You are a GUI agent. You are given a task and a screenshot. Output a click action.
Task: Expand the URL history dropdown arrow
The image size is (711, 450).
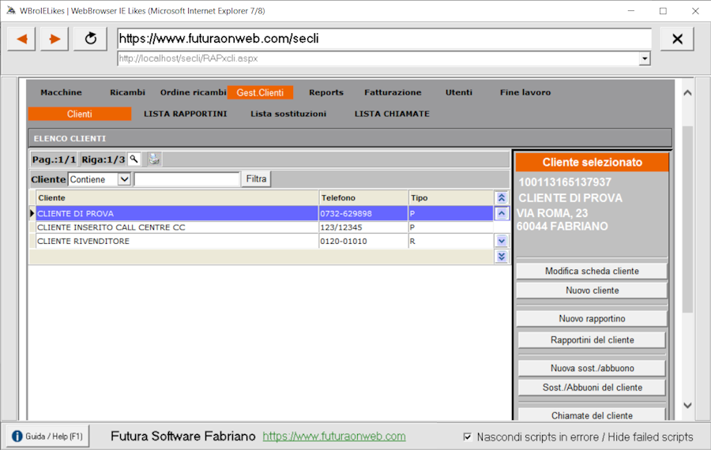(x=645, y=58)
